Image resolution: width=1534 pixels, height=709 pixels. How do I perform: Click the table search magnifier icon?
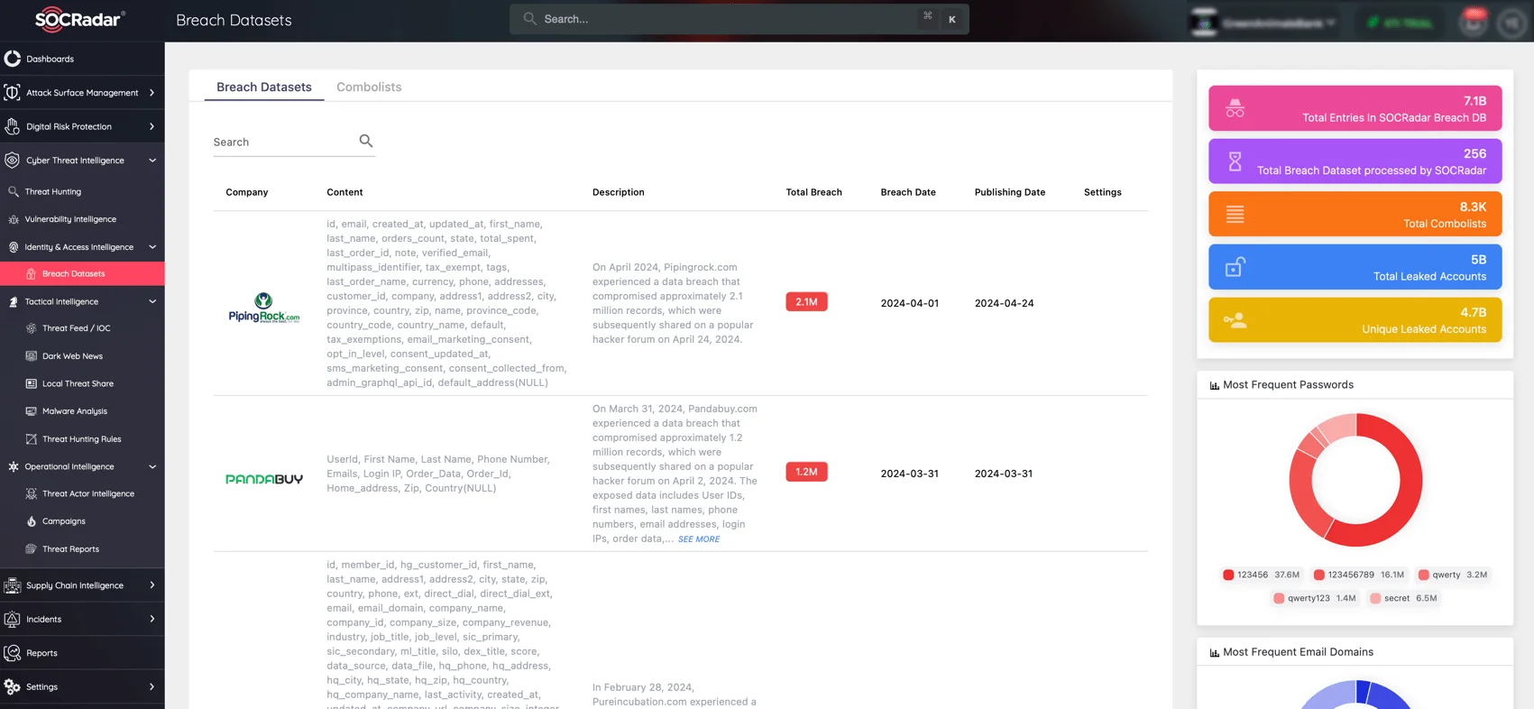[366, 141]
